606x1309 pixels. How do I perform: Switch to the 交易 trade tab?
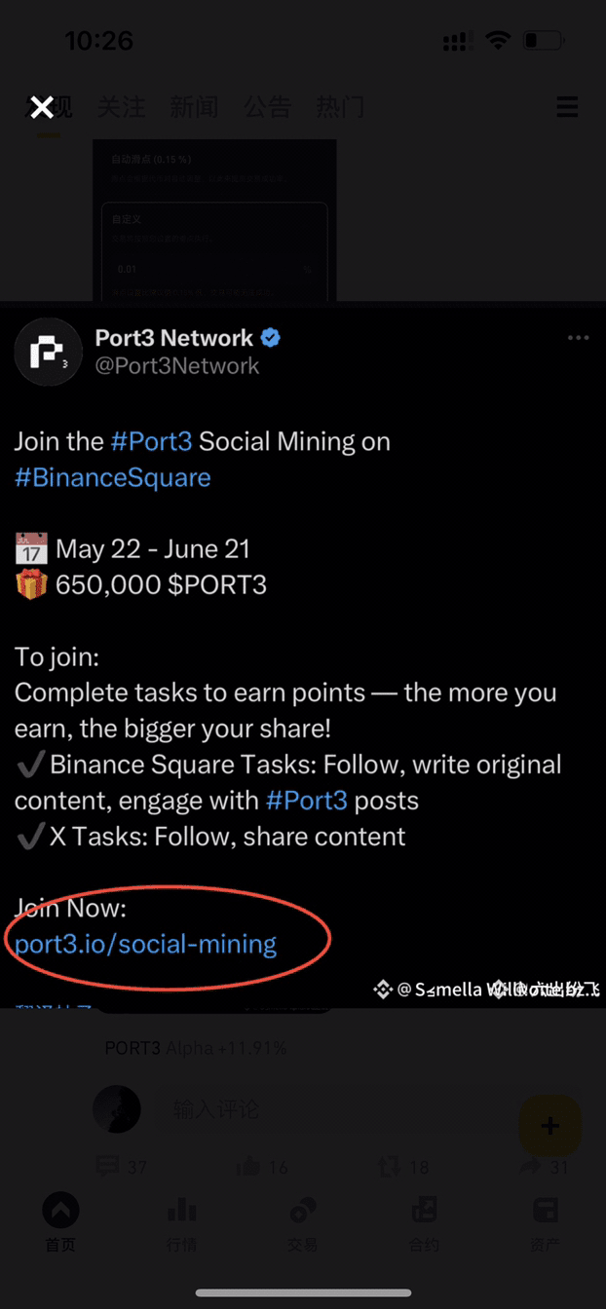coord(303,1223)
